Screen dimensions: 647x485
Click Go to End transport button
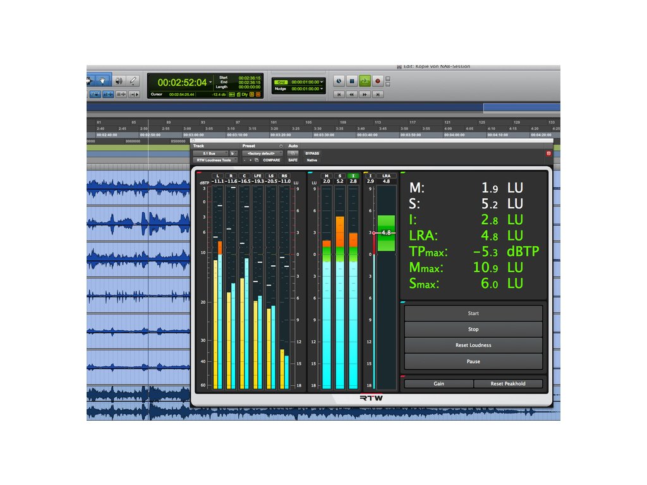point(378,95)
